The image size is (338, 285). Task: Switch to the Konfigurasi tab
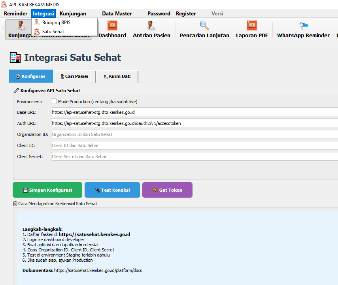point(31,76)
